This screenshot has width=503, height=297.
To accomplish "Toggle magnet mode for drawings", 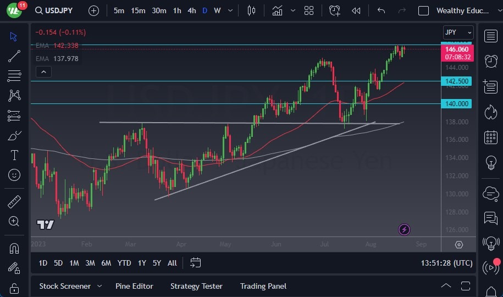I will point(14,248).
